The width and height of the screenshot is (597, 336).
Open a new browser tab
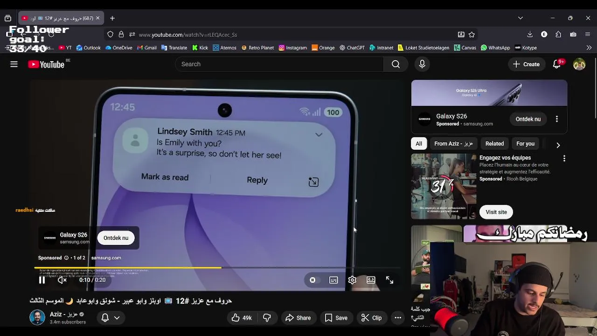click(112, 18)
